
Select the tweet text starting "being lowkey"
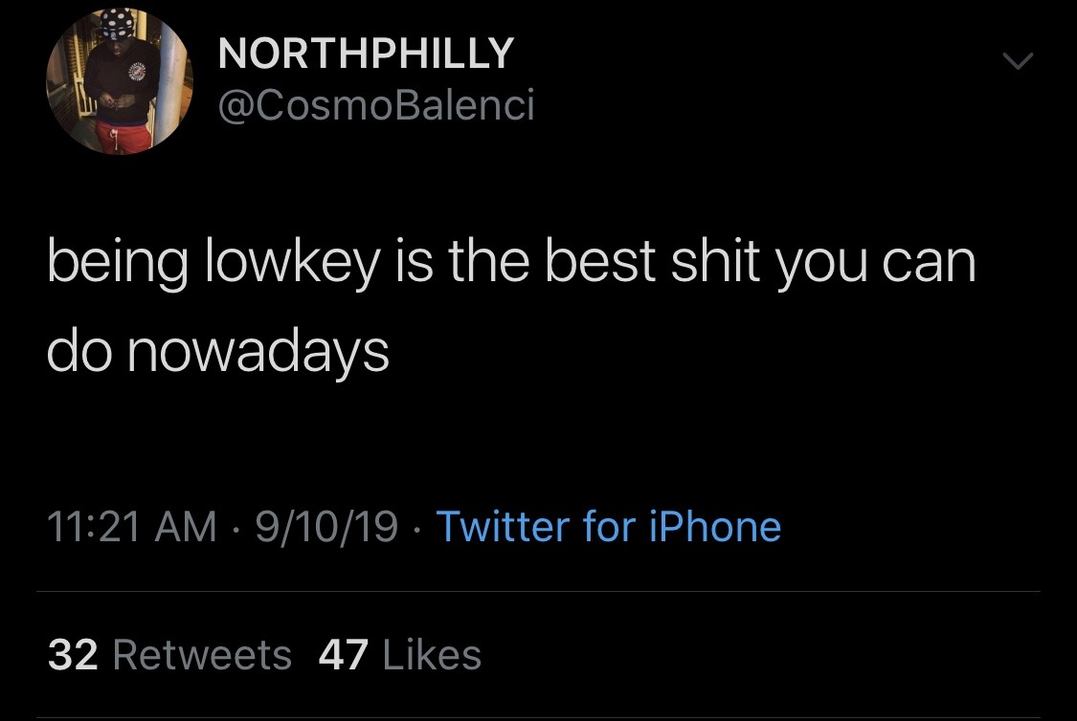511,307
